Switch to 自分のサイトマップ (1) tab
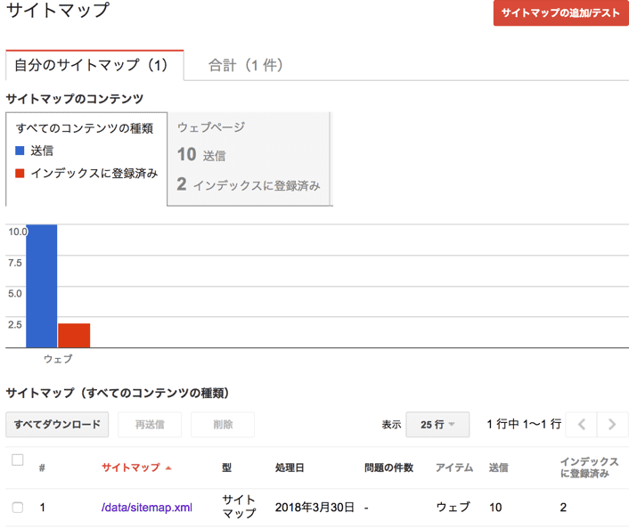The image size is (629, 529). coord(94,65)
